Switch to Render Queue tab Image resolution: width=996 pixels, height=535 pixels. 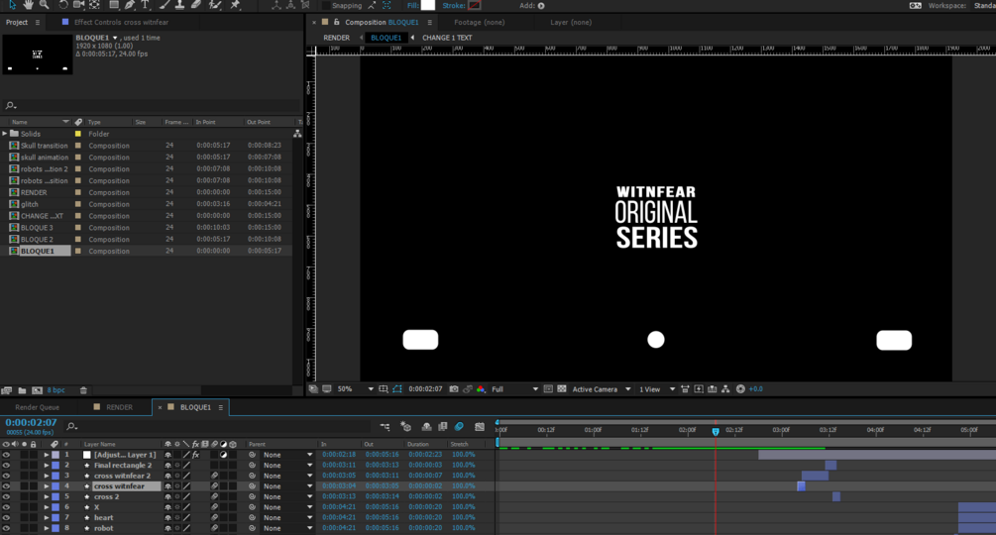pos(37,407)
